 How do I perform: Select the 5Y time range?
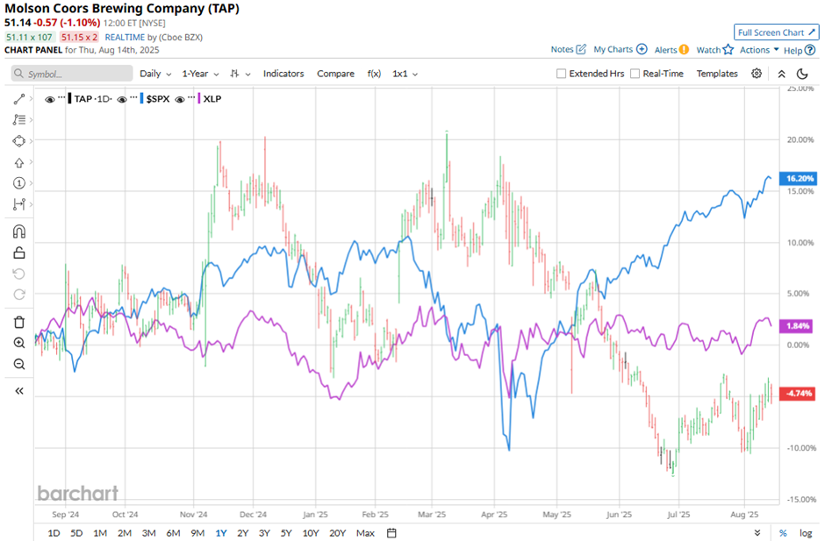286,533
